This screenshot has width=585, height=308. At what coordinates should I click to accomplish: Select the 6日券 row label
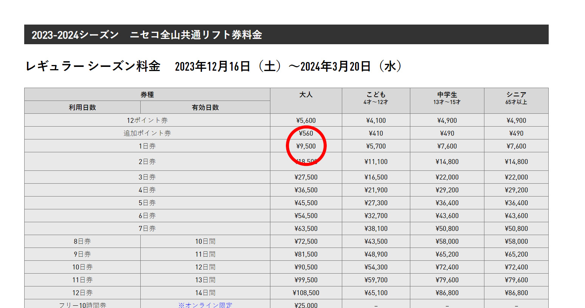147,215
